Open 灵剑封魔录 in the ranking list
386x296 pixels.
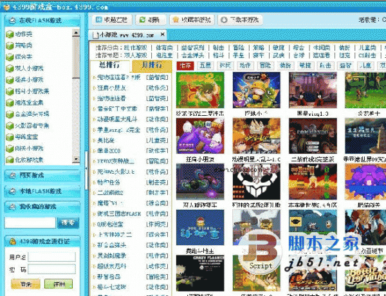tap(111, 255)
